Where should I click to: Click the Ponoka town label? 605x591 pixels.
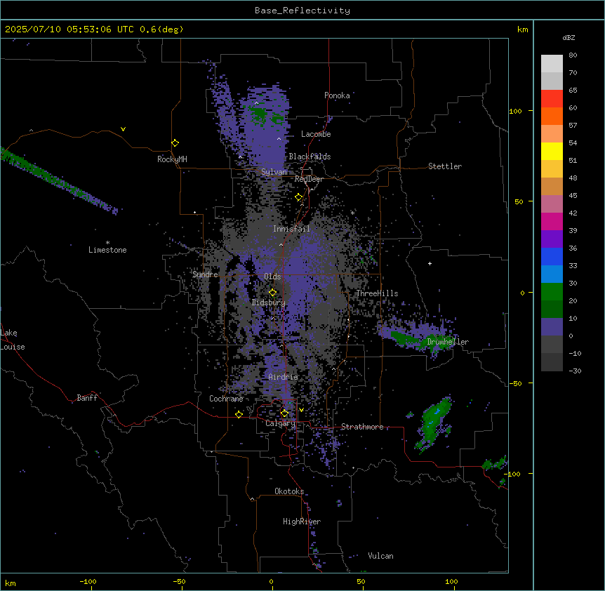click(337, 95)
